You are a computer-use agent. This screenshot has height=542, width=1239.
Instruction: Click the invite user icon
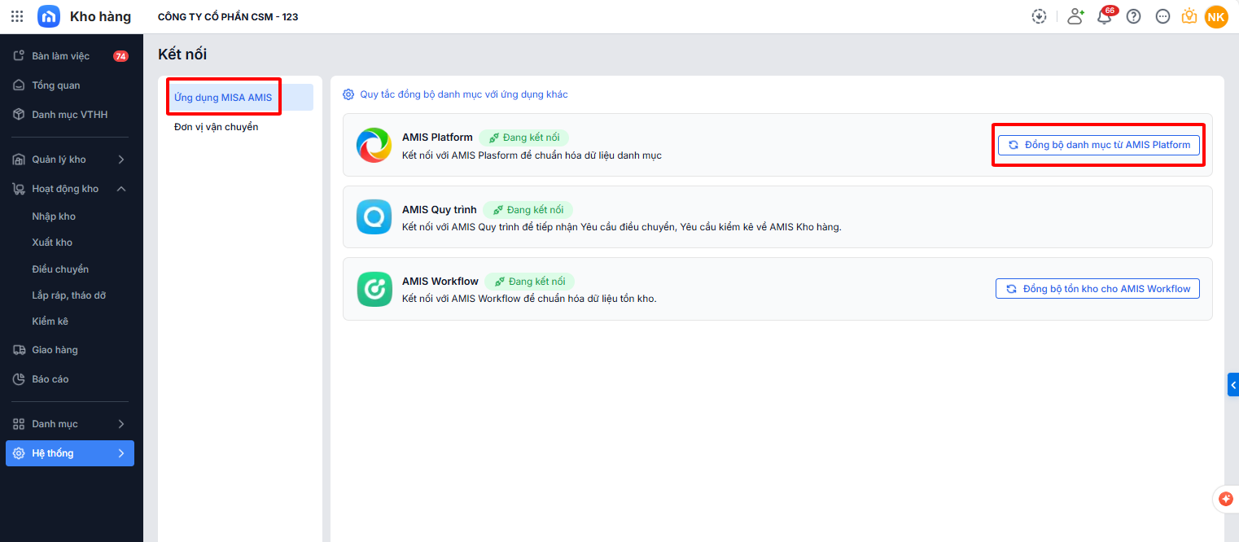tap(1075, 16)
